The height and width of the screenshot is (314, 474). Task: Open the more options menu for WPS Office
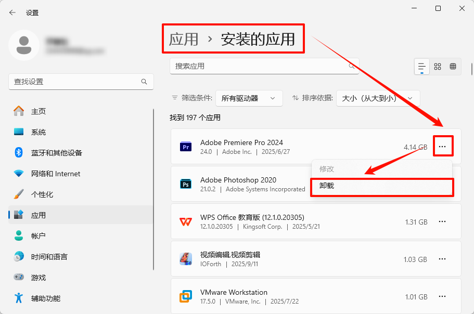click(442, 221)
